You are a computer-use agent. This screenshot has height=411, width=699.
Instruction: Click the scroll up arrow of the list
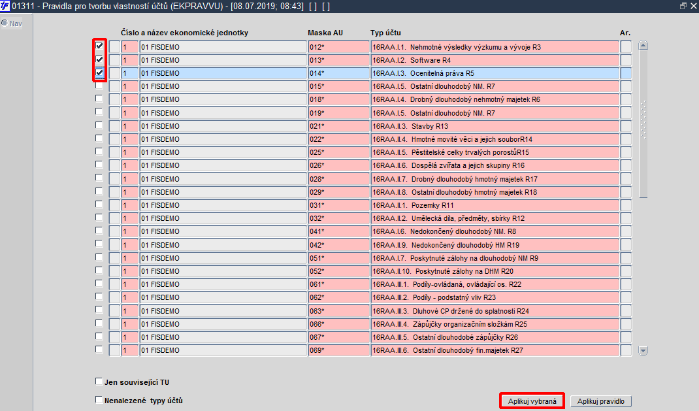pyautogui.click(x=643, y=45)
